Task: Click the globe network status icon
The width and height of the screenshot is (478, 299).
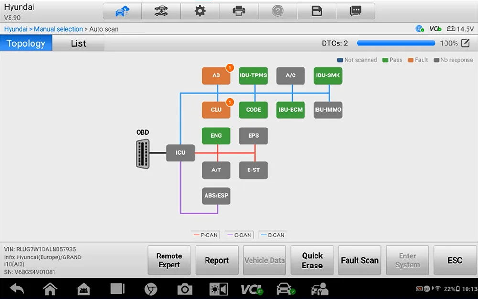Action: (x=420, y=29)
